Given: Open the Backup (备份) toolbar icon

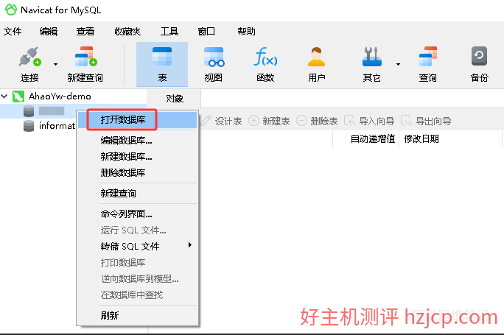Looking at the screenshot, I should [x=479, y=56].
